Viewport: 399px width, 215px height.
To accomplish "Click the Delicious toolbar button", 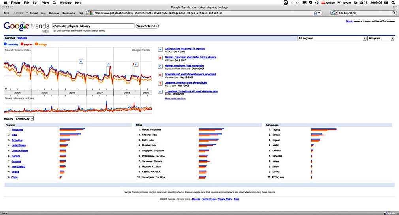I will tap(54, 13).
